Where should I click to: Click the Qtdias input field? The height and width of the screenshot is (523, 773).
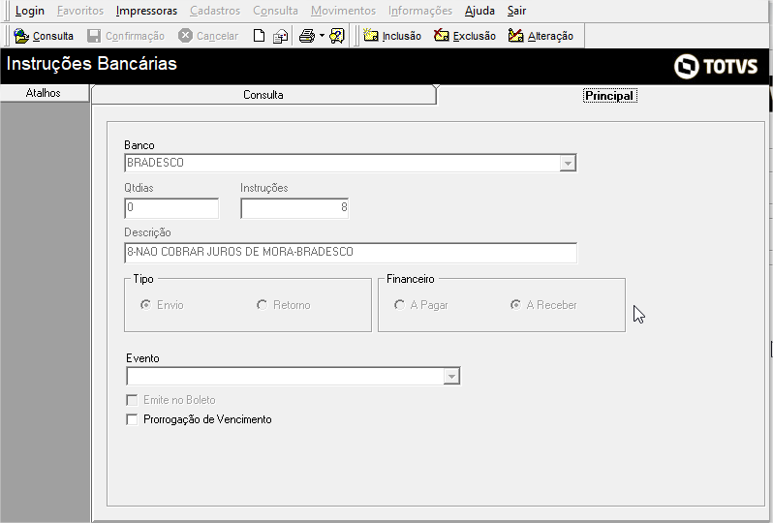point(171,208)
